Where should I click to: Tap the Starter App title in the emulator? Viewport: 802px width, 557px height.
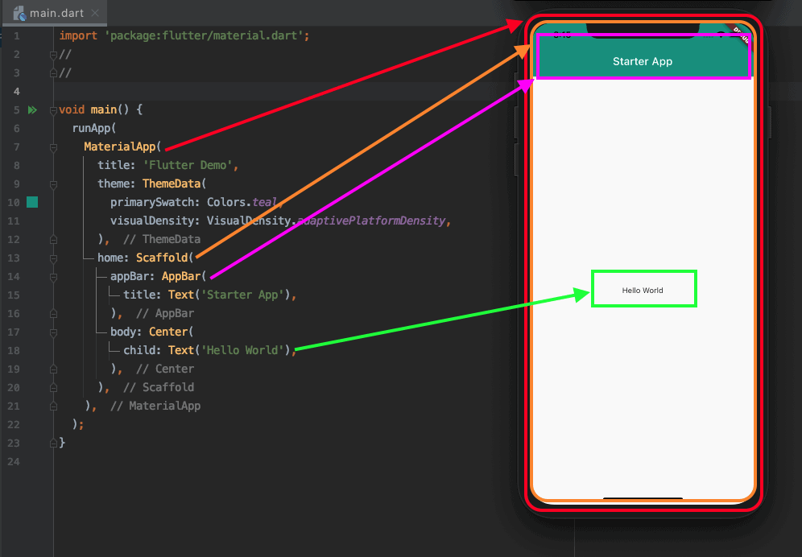[x=643, y=61]
